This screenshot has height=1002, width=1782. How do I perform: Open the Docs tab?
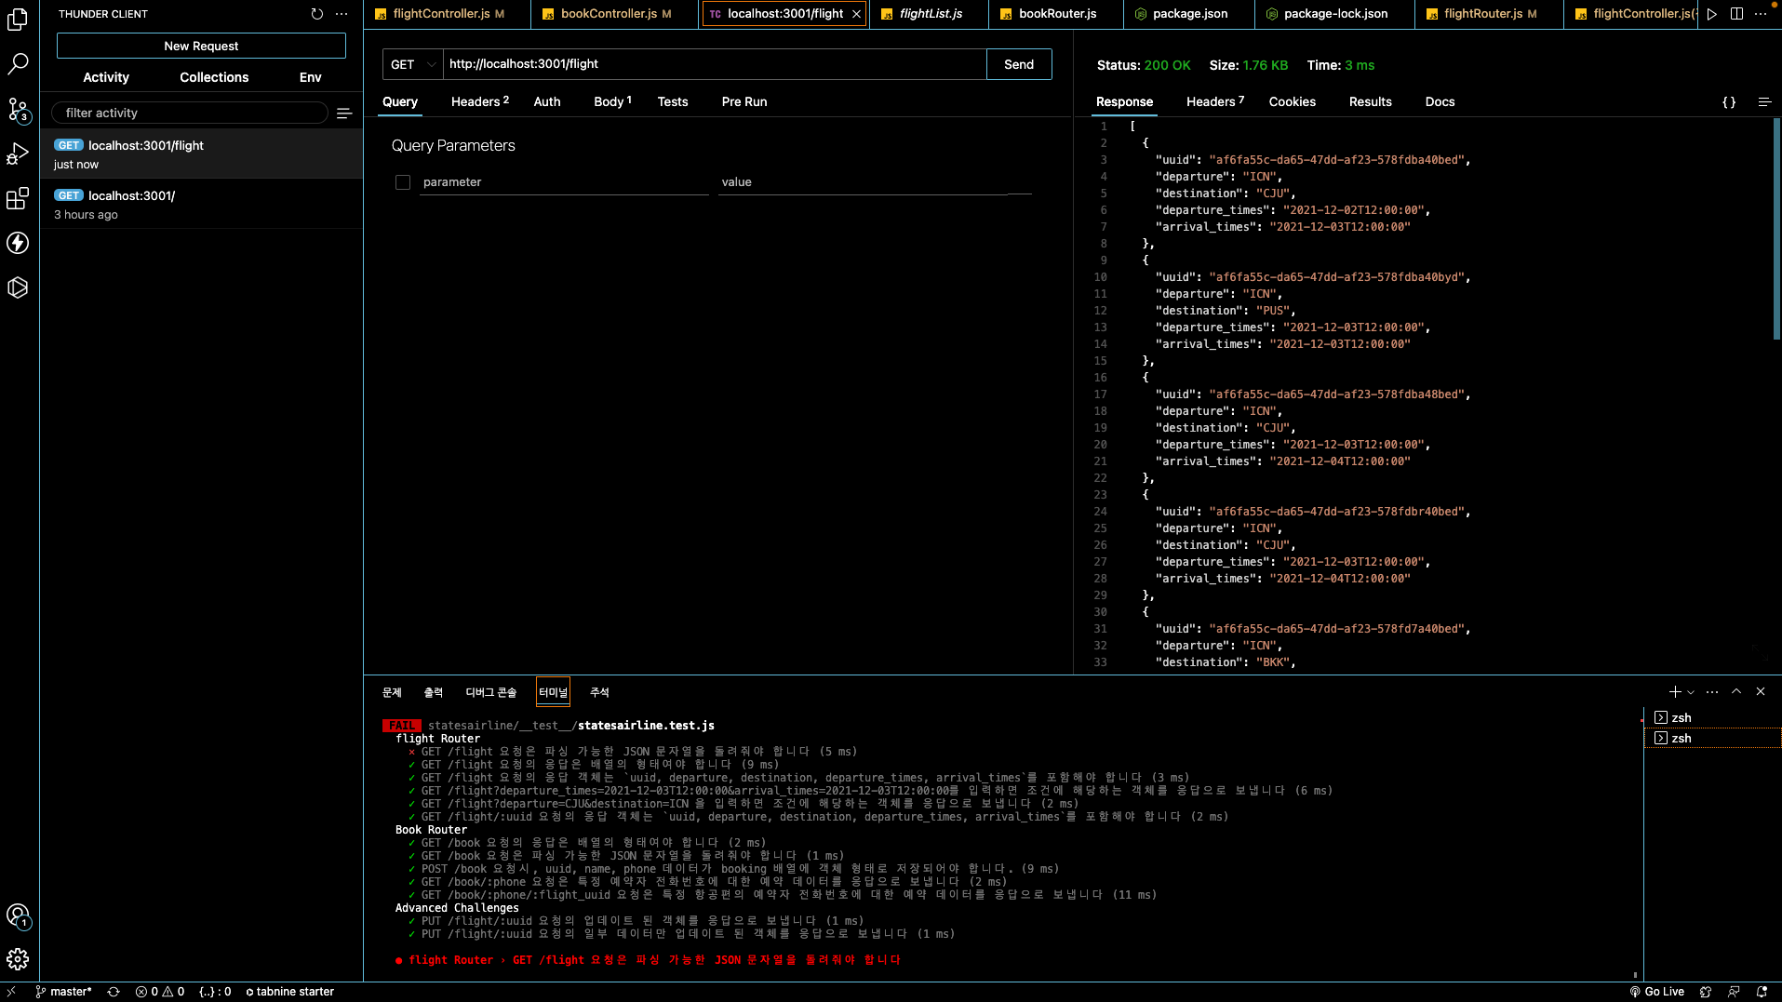1440,101
